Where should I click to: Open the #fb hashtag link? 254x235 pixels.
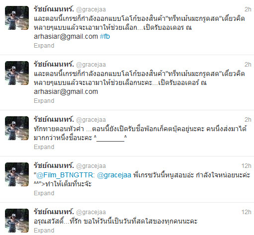click(105, 36)
